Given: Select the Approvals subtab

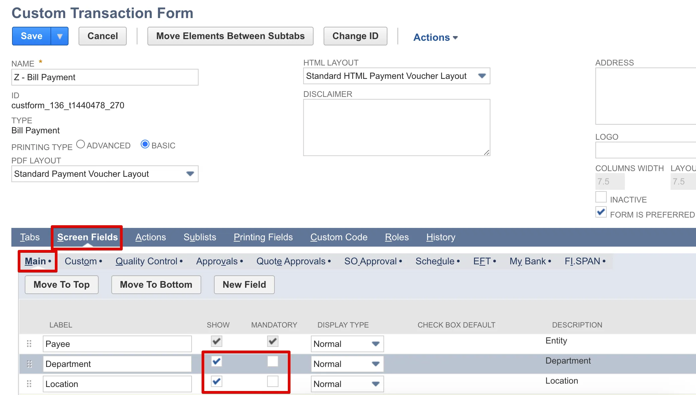Looking at the screenshot, I should 219,261.
